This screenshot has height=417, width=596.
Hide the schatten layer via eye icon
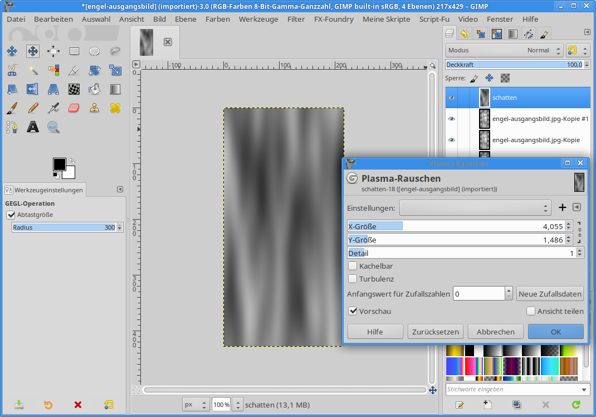(x=452, y=98)
